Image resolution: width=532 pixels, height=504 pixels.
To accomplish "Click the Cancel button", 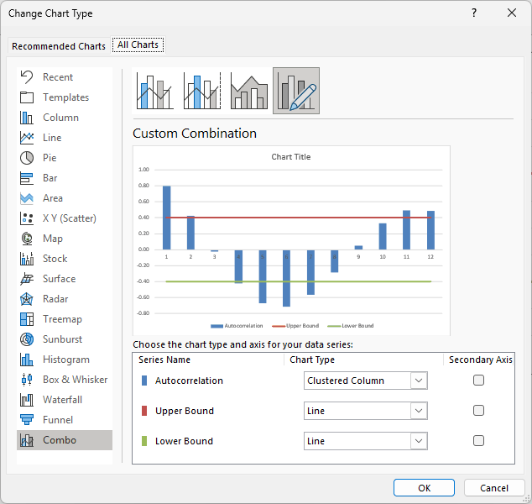I will [494, 488].
